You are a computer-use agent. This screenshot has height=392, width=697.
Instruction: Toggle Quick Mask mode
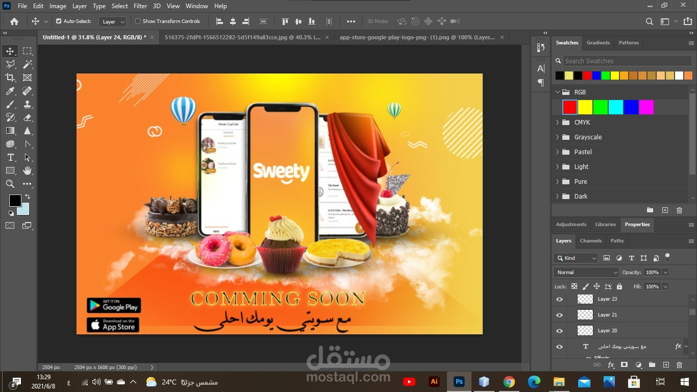(x=10, y=225)
